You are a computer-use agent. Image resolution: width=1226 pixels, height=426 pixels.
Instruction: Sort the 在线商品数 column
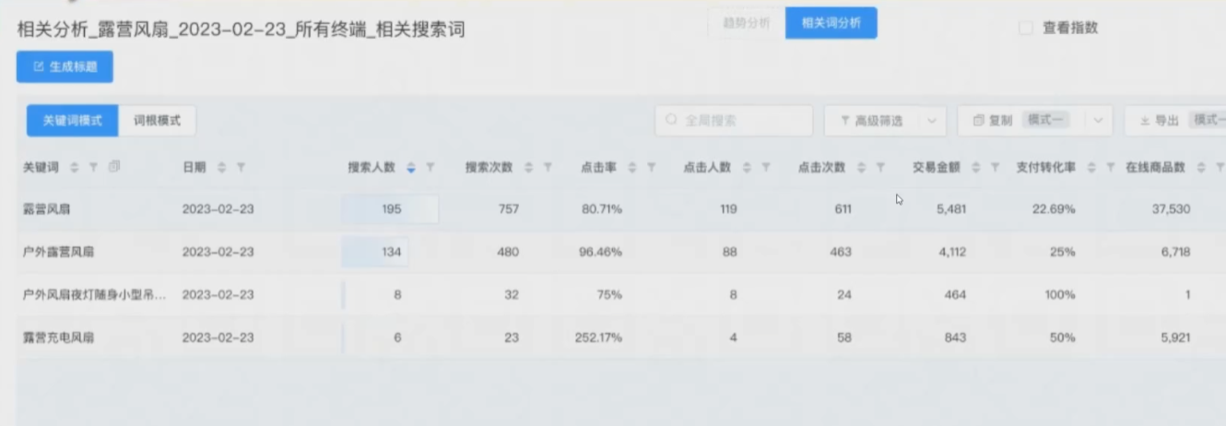(1201, 167)
